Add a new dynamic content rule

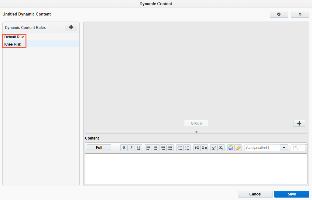tap(71, 27)
